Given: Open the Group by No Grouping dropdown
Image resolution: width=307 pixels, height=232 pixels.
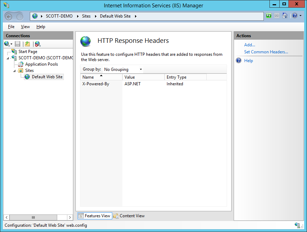Looking at the screenshot, I should click(x=123, y=69).
